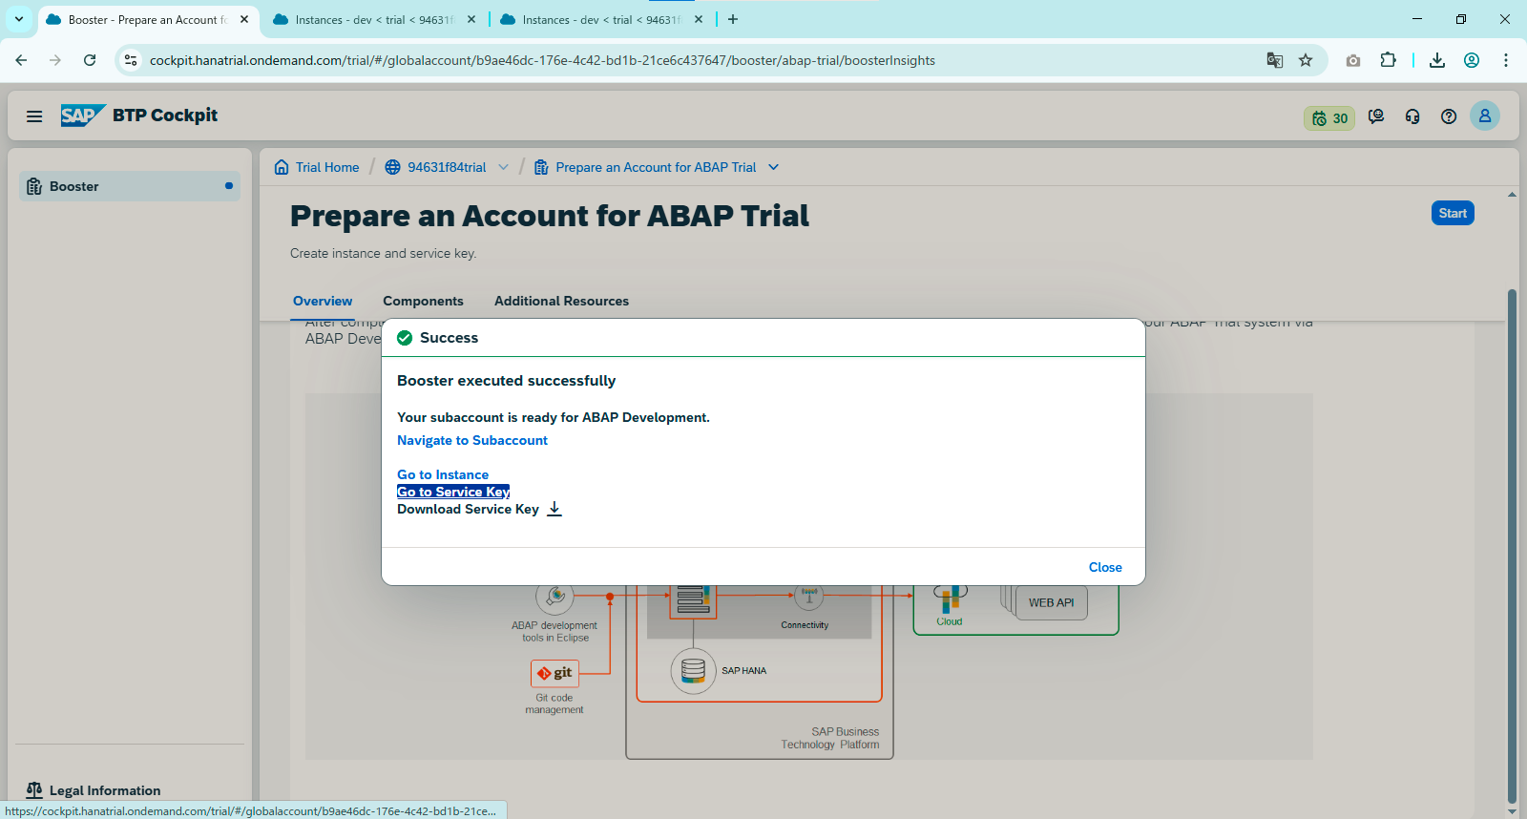The height and width of the screenshot is (819, 1527).
Task: Open the user profile avatar in cockpit header
Action: pos(1485,115)
